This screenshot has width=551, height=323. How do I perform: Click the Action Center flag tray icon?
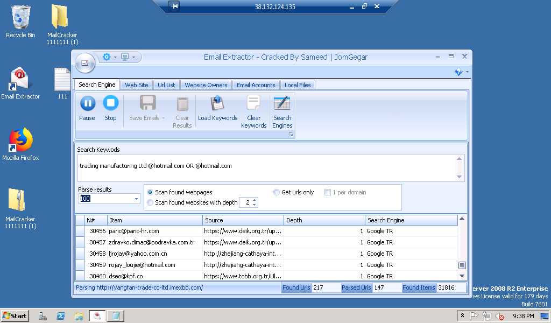click(474, 316)
